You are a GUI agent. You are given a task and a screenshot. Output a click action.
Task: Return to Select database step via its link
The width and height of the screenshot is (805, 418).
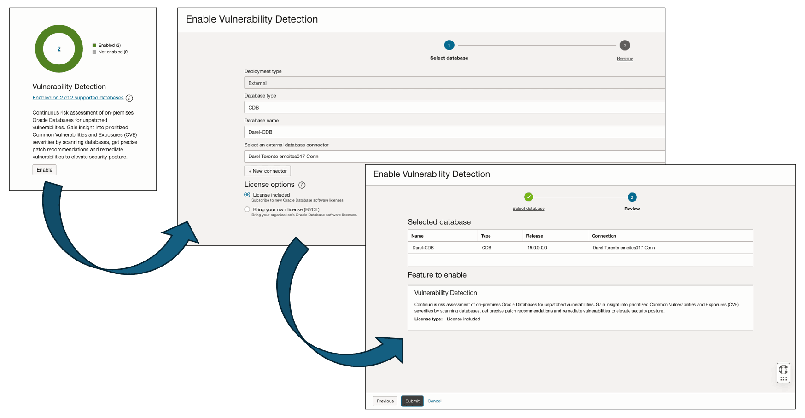click(528, 209)
